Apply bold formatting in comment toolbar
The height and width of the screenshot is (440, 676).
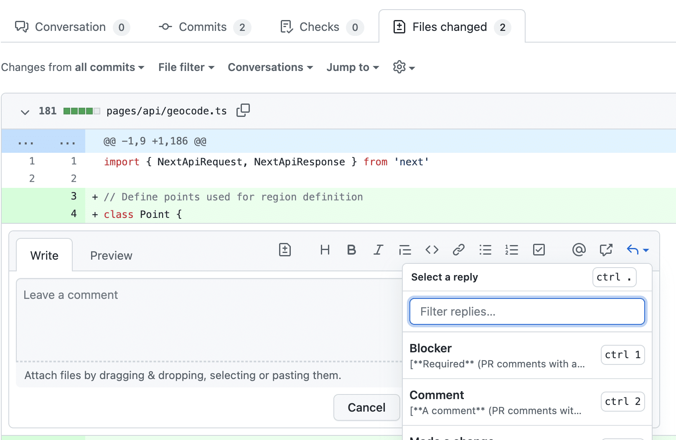[351, 250]
